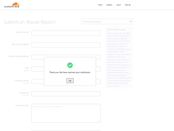
Task: Click the Submit an Abuse Report heading
Action: (30, 22)
